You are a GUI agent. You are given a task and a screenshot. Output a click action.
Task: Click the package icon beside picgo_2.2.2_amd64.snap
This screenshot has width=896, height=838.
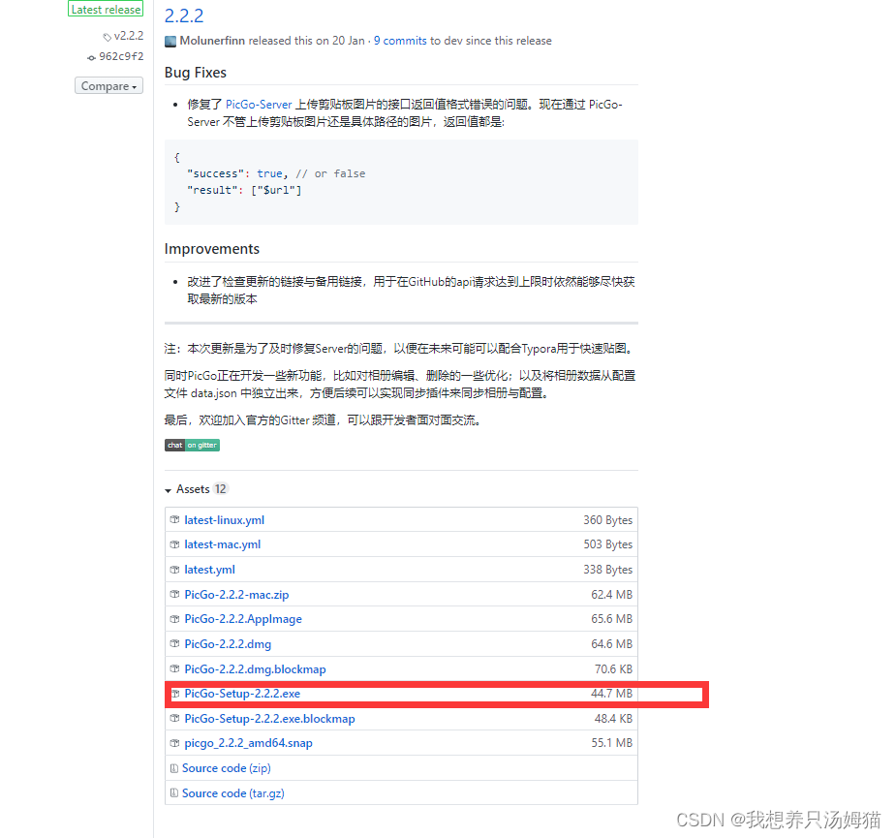pos(175,743)
